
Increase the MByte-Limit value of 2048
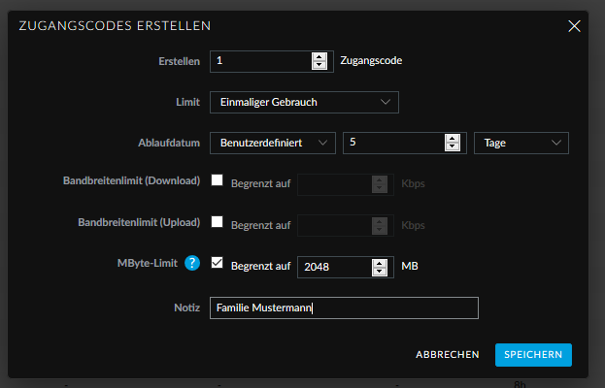click(x=380, y=262)
